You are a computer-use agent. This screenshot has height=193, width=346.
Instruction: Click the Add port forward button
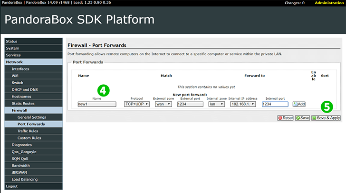[299, 104]
